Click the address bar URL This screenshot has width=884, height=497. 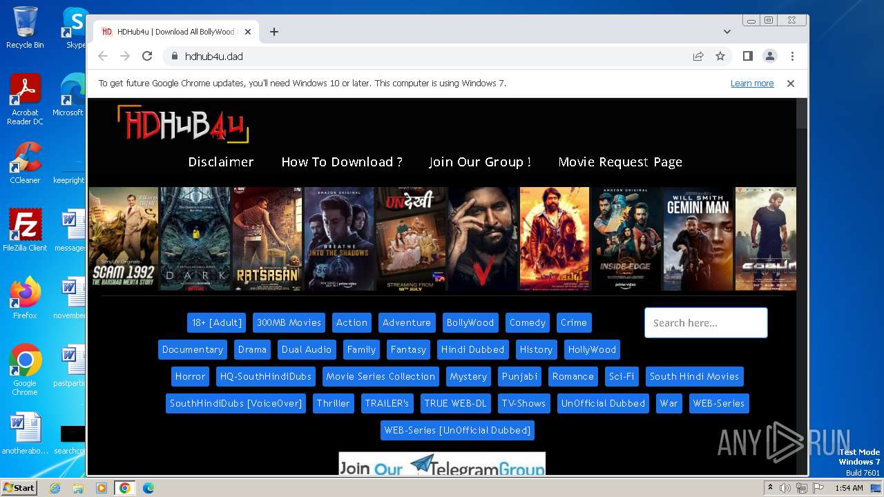point(214,57)
